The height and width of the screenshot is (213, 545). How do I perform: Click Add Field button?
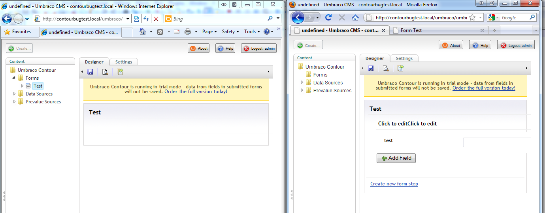(x=396, y=158)
